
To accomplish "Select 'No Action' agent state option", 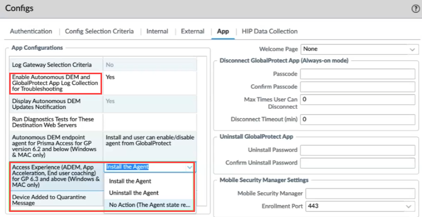I will [x=149, y=205].
